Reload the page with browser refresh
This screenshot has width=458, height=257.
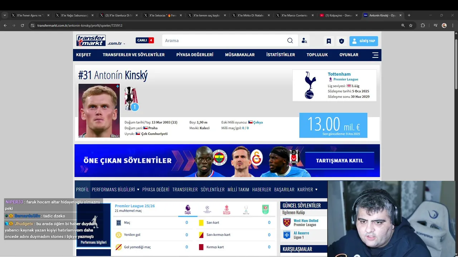tap(23, 26)
